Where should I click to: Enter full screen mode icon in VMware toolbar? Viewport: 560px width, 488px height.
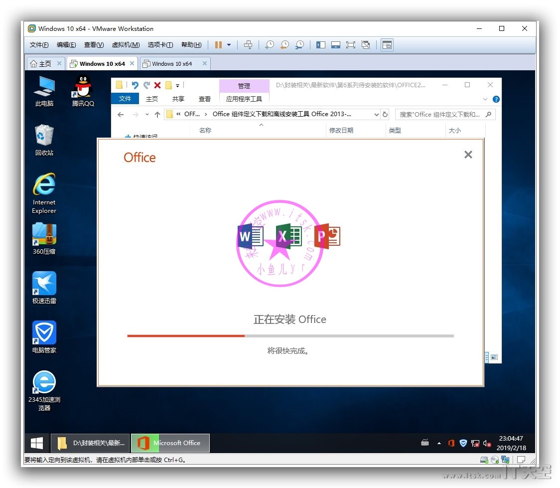click(351, 45)
